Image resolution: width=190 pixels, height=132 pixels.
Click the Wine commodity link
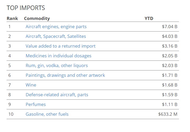tap(31, 85)
